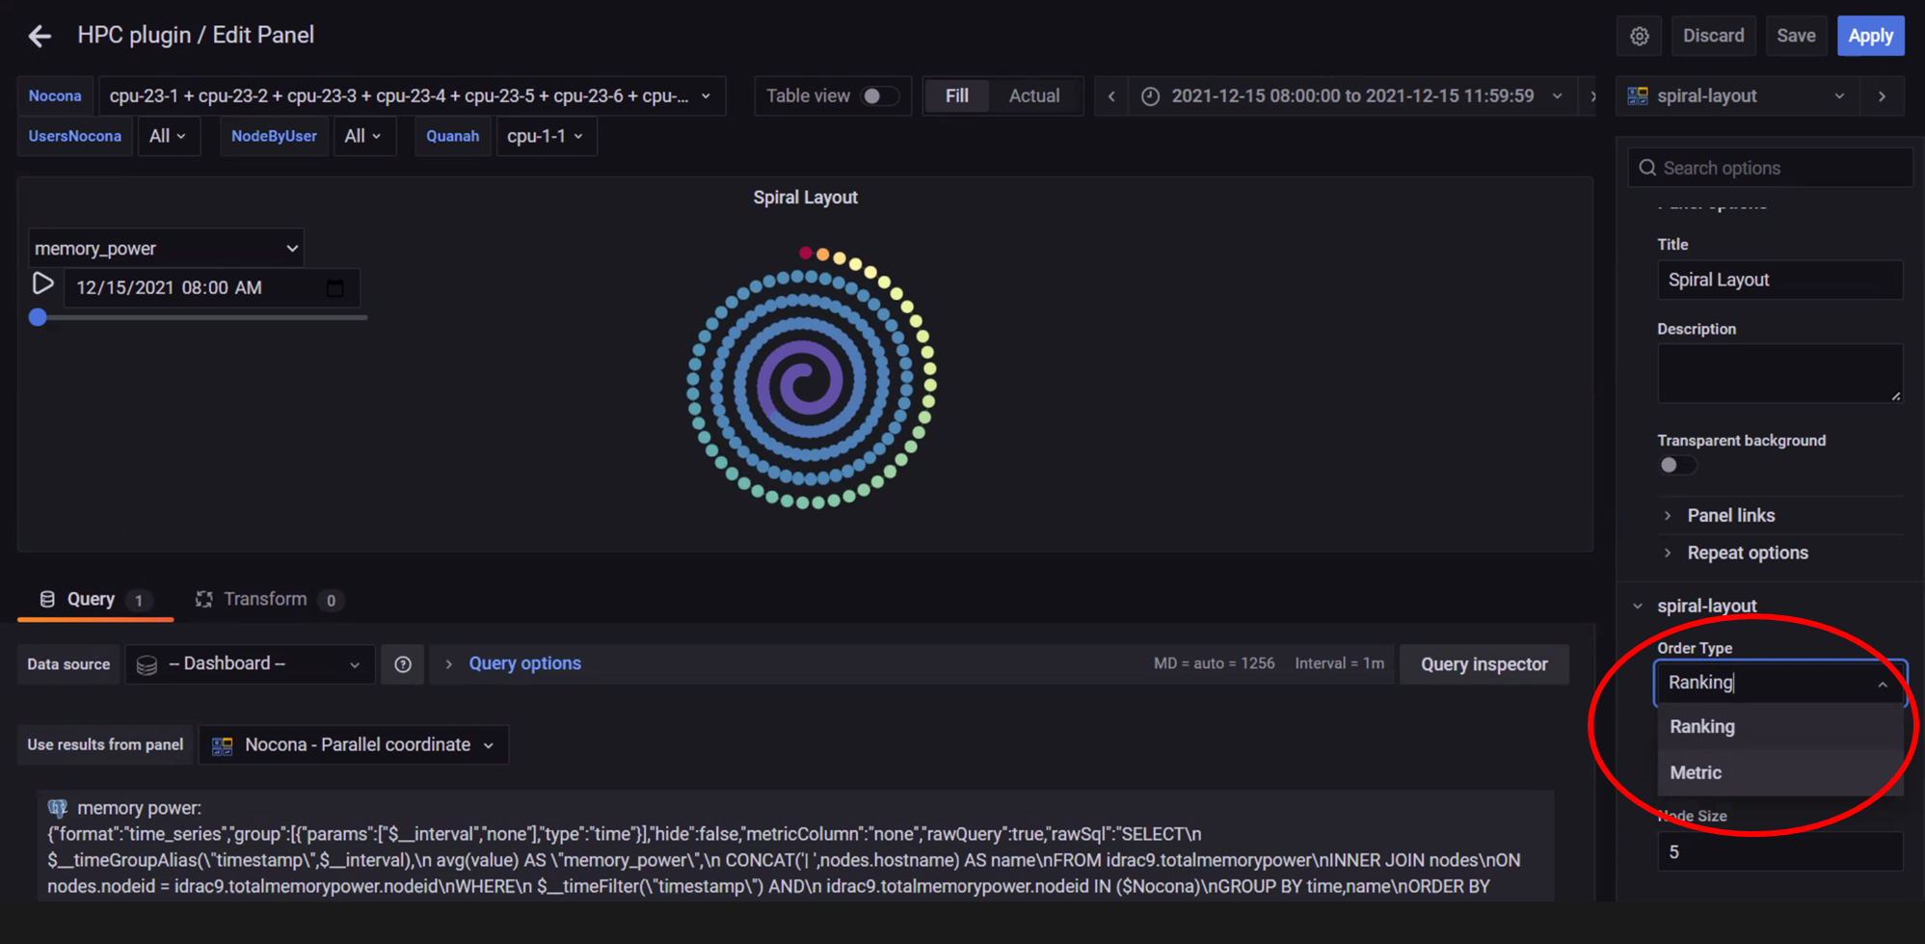The height and width of the screenshot is (944, 1925).
Task: Open the spiral-layout visualization picker
Action: (1737, 96)
